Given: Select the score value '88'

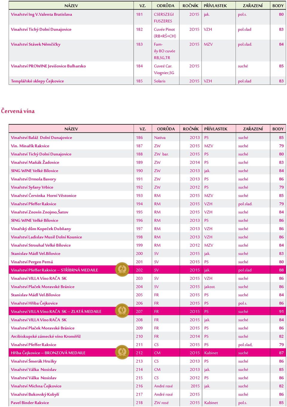Looking at the screenshot, I should (x=281, y=270).
